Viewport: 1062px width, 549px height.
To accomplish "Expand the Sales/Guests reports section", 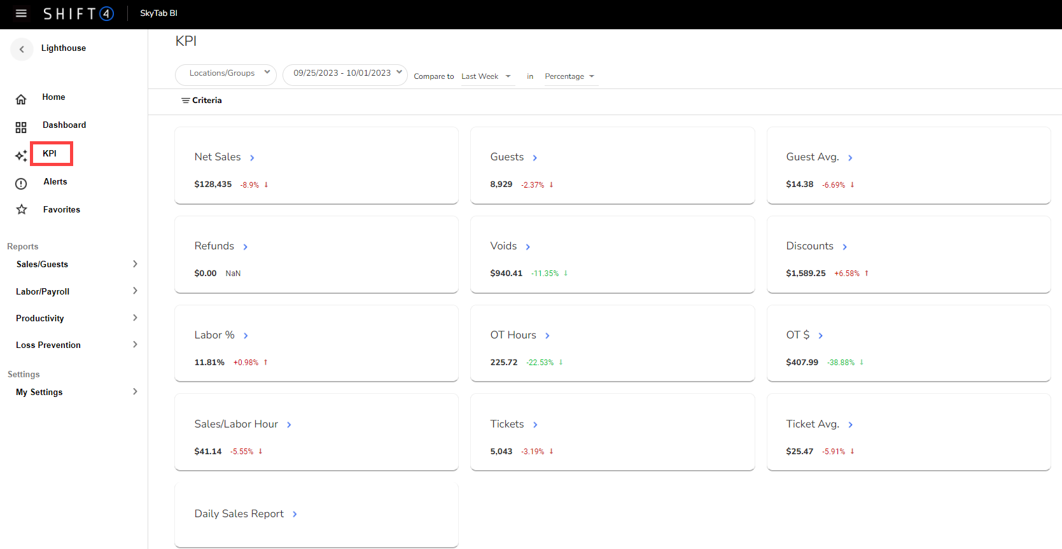I will coord(76,264).
